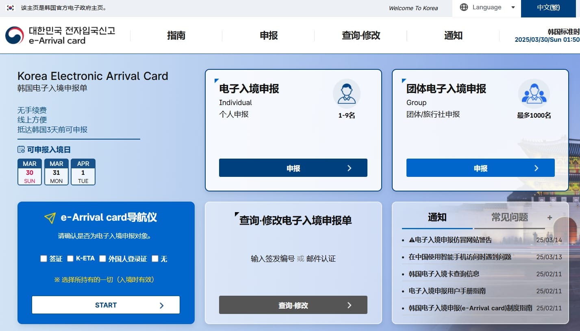Switch to the 常见问题 tab
Viewport: 580px width, 331px height.
[509, 217]
